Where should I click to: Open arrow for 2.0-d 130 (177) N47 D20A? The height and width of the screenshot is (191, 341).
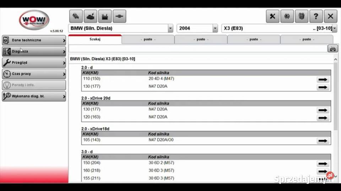click(323, 87)
